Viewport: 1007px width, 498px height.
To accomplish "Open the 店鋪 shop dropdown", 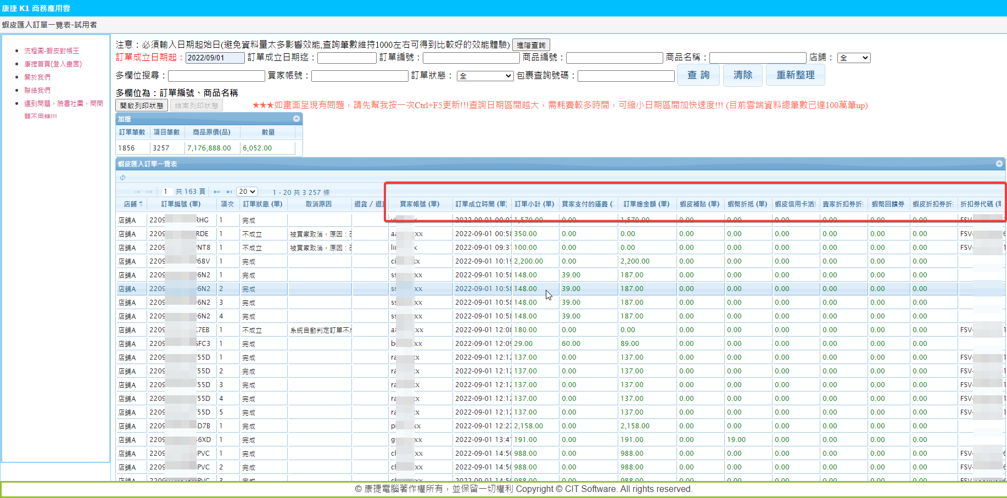I will tap(854, 58).
